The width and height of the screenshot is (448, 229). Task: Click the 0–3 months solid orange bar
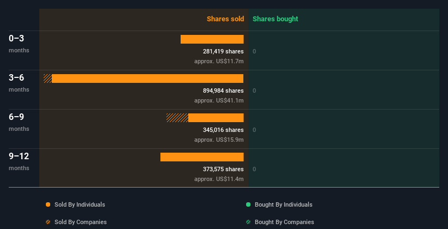212,39
